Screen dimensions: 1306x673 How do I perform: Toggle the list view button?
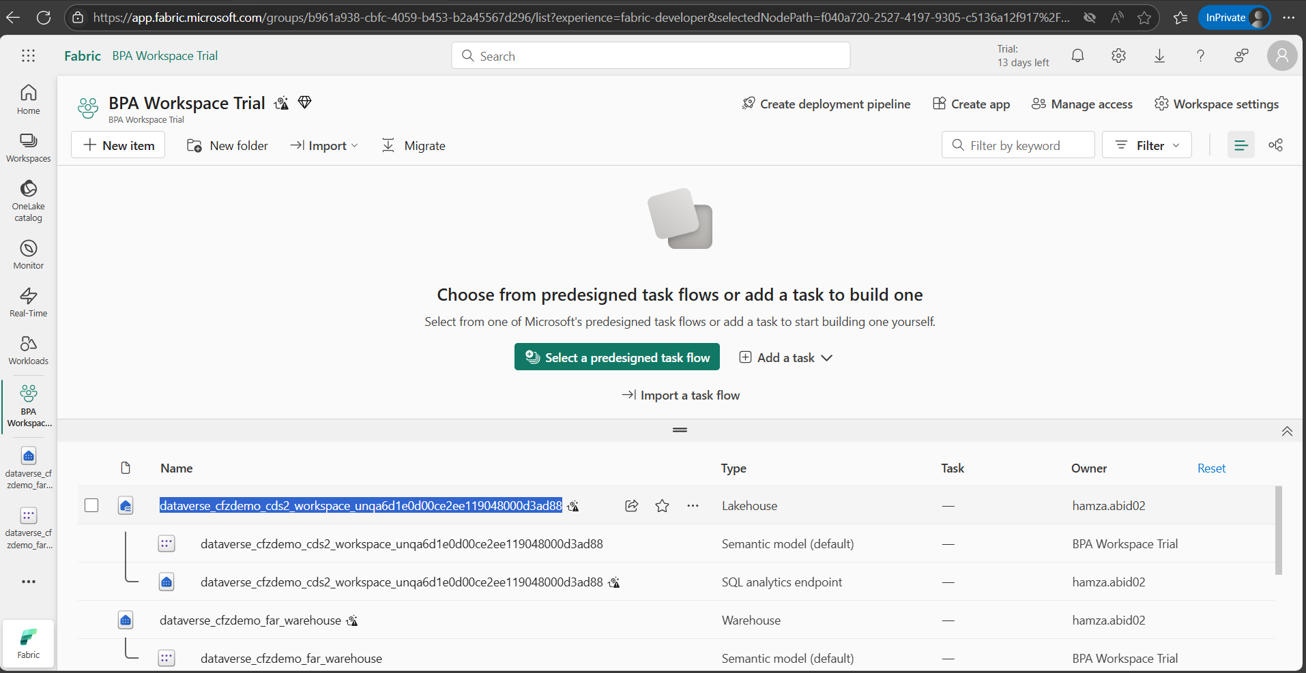coord(1240,145)
